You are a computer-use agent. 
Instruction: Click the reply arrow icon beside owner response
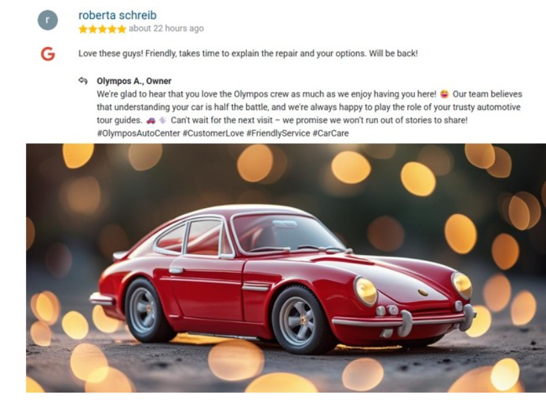coord(83,80)
